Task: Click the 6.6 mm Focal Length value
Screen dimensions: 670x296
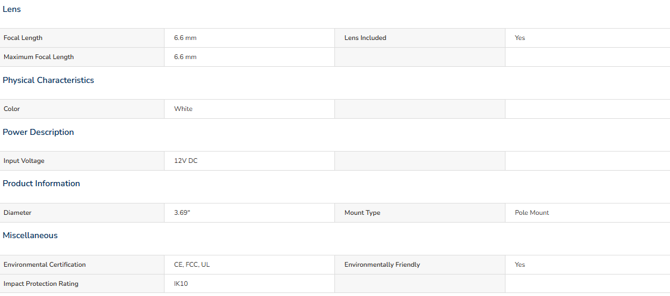Action: [185, 38]
